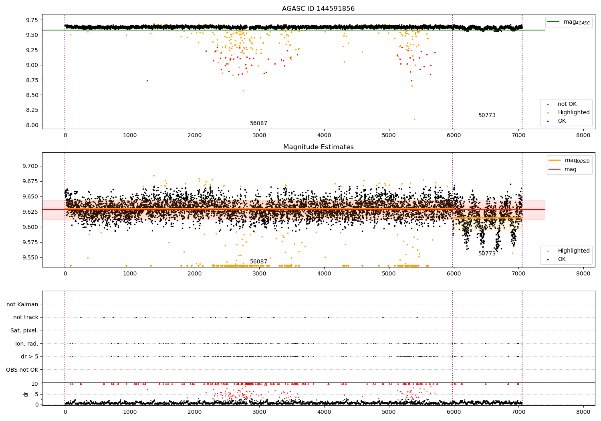Screen dimensions: 601x421
Task: Click the "9.50" y-axis tick in the top plot
Action: (32, 35)
